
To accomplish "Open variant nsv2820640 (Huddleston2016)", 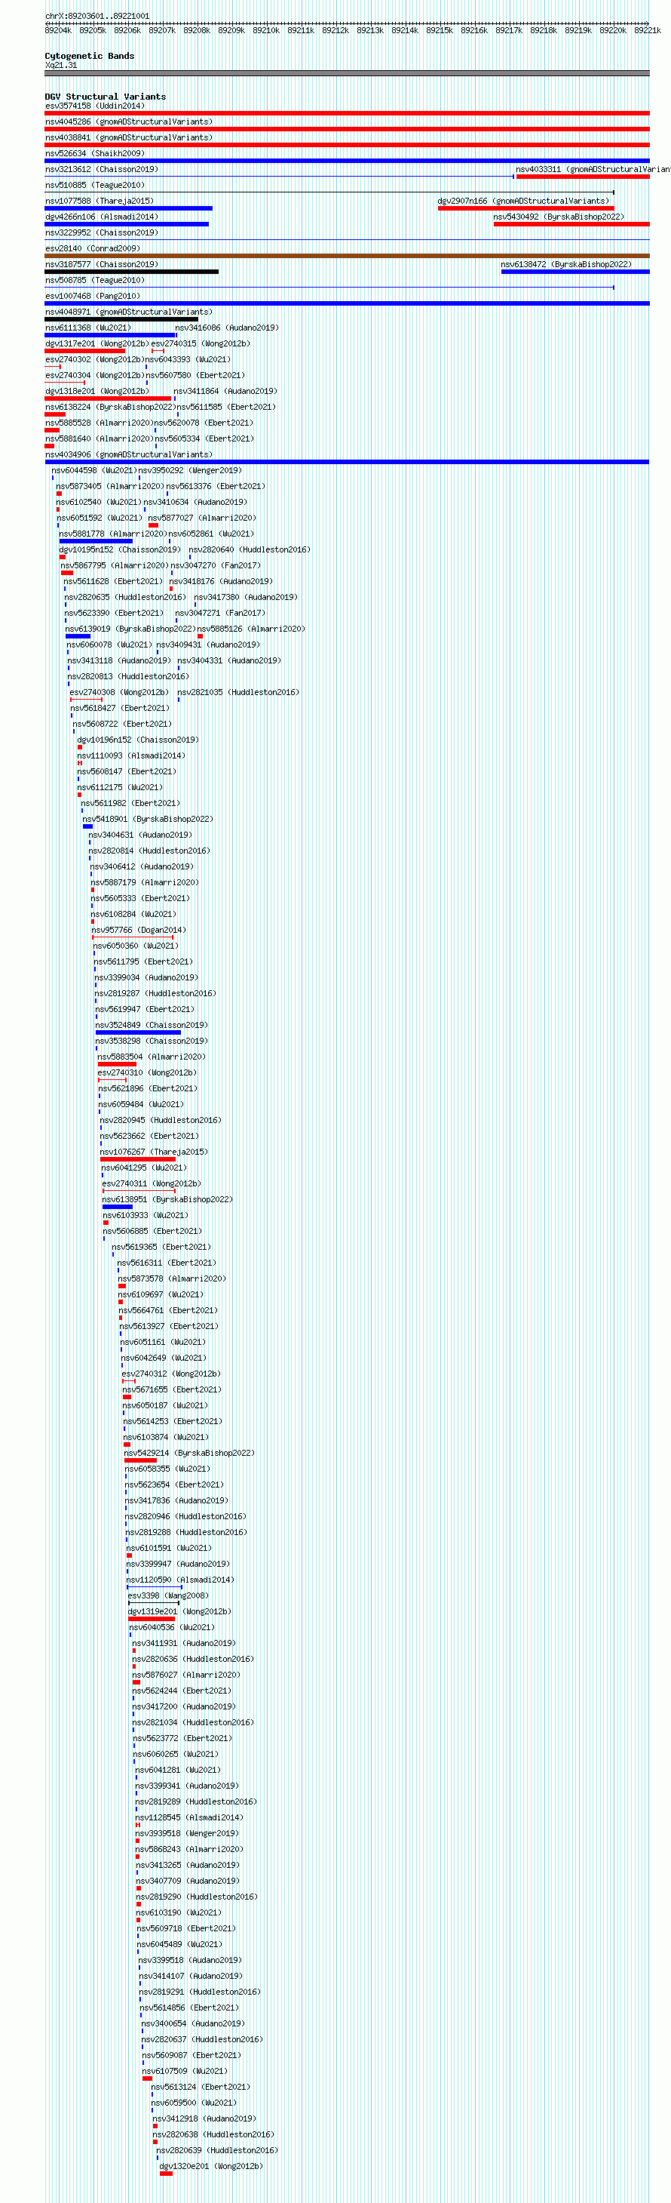I will (x=249, y=550).
